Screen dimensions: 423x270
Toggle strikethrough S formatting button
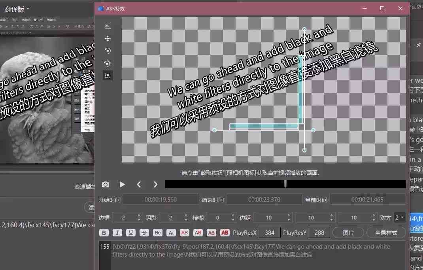click(x=144, y=233)
